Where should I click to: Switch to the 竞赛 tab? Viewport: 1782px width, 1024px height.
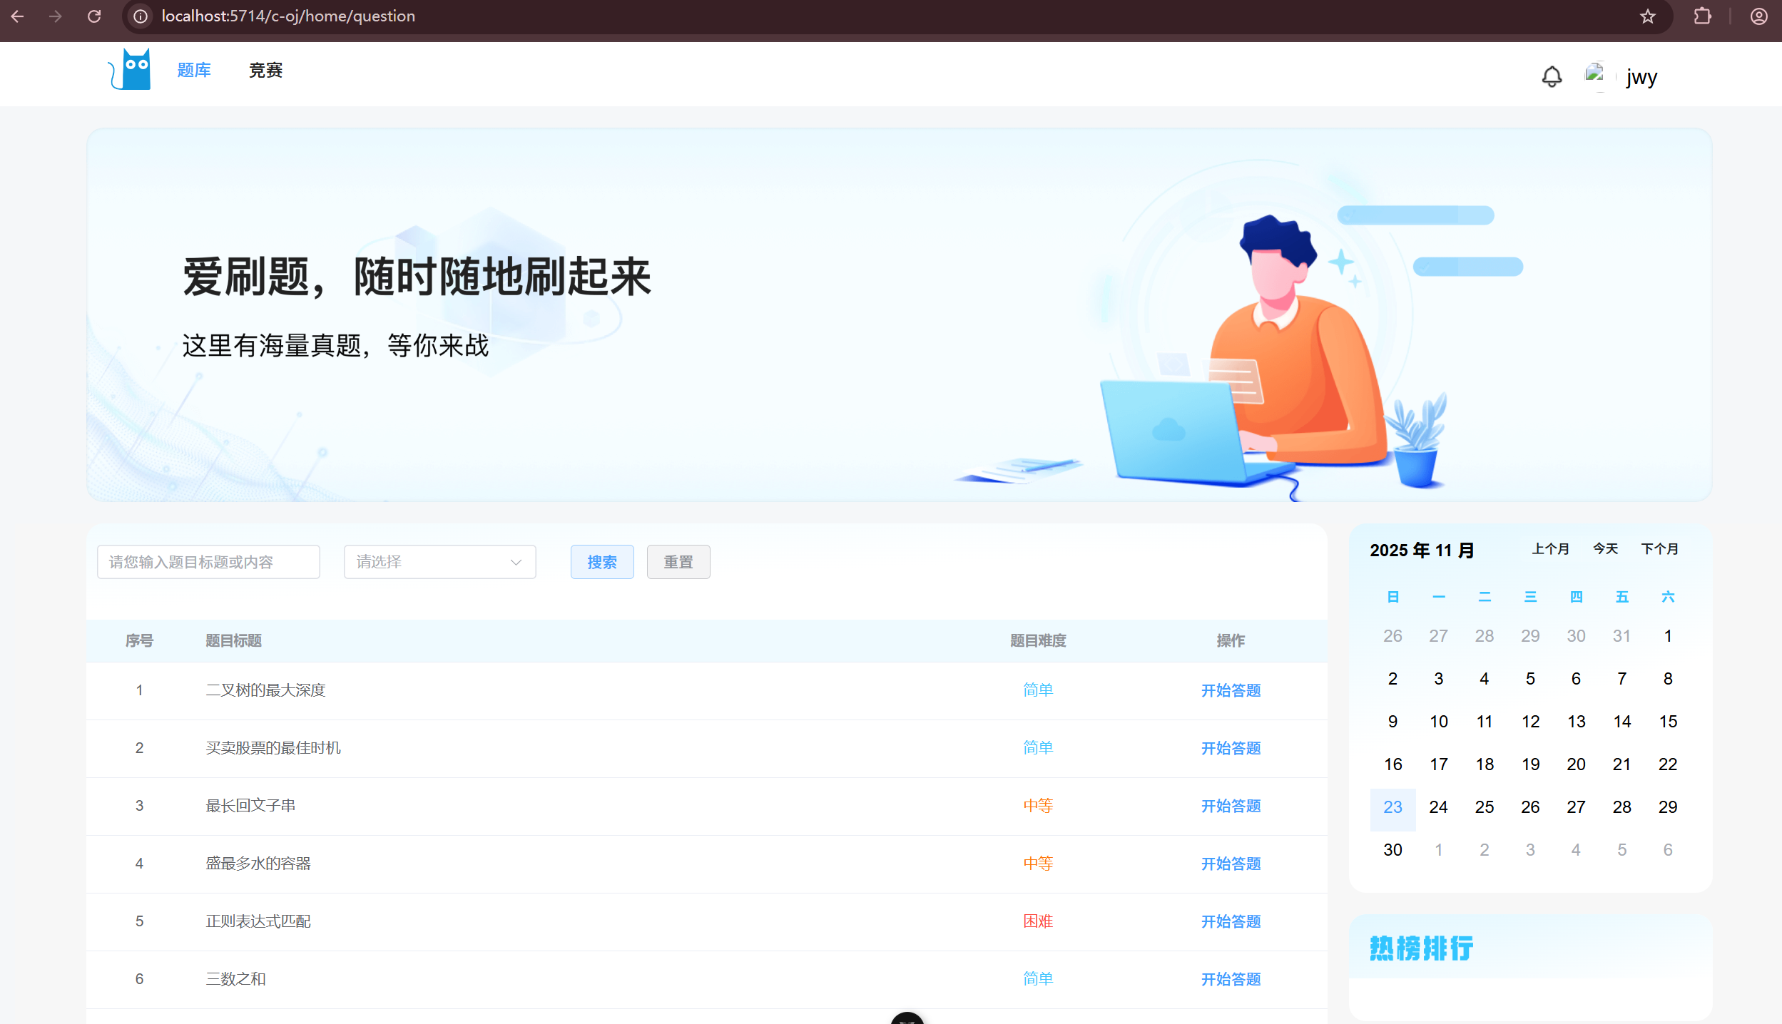(x=265, y=70)
